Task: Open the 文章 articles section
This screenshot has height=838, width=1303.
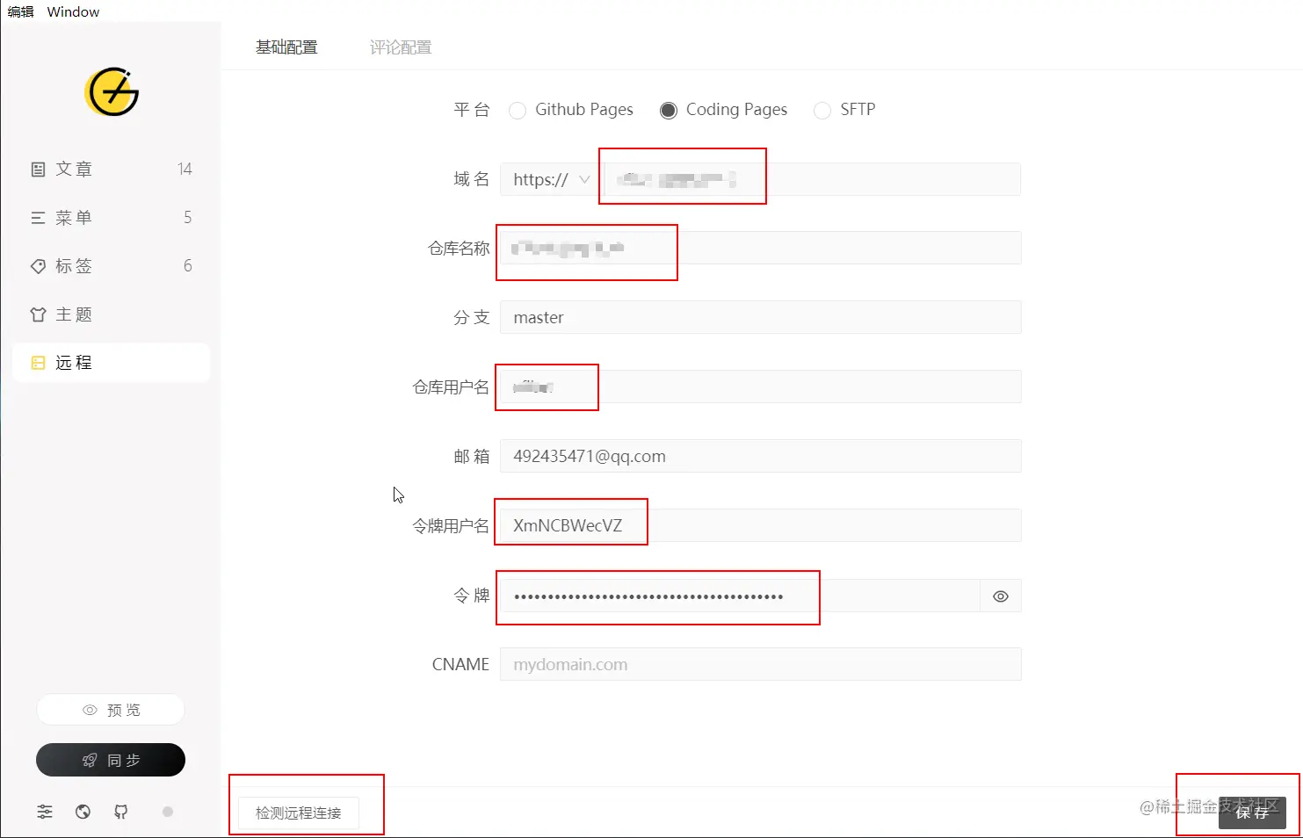Action: [112, 169]
